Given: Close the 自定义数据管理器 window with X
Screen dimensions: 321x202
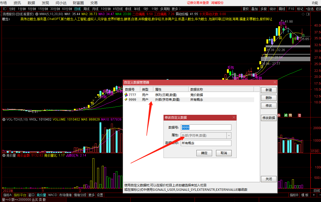Looking at the screenshot, I should (275, 82).
